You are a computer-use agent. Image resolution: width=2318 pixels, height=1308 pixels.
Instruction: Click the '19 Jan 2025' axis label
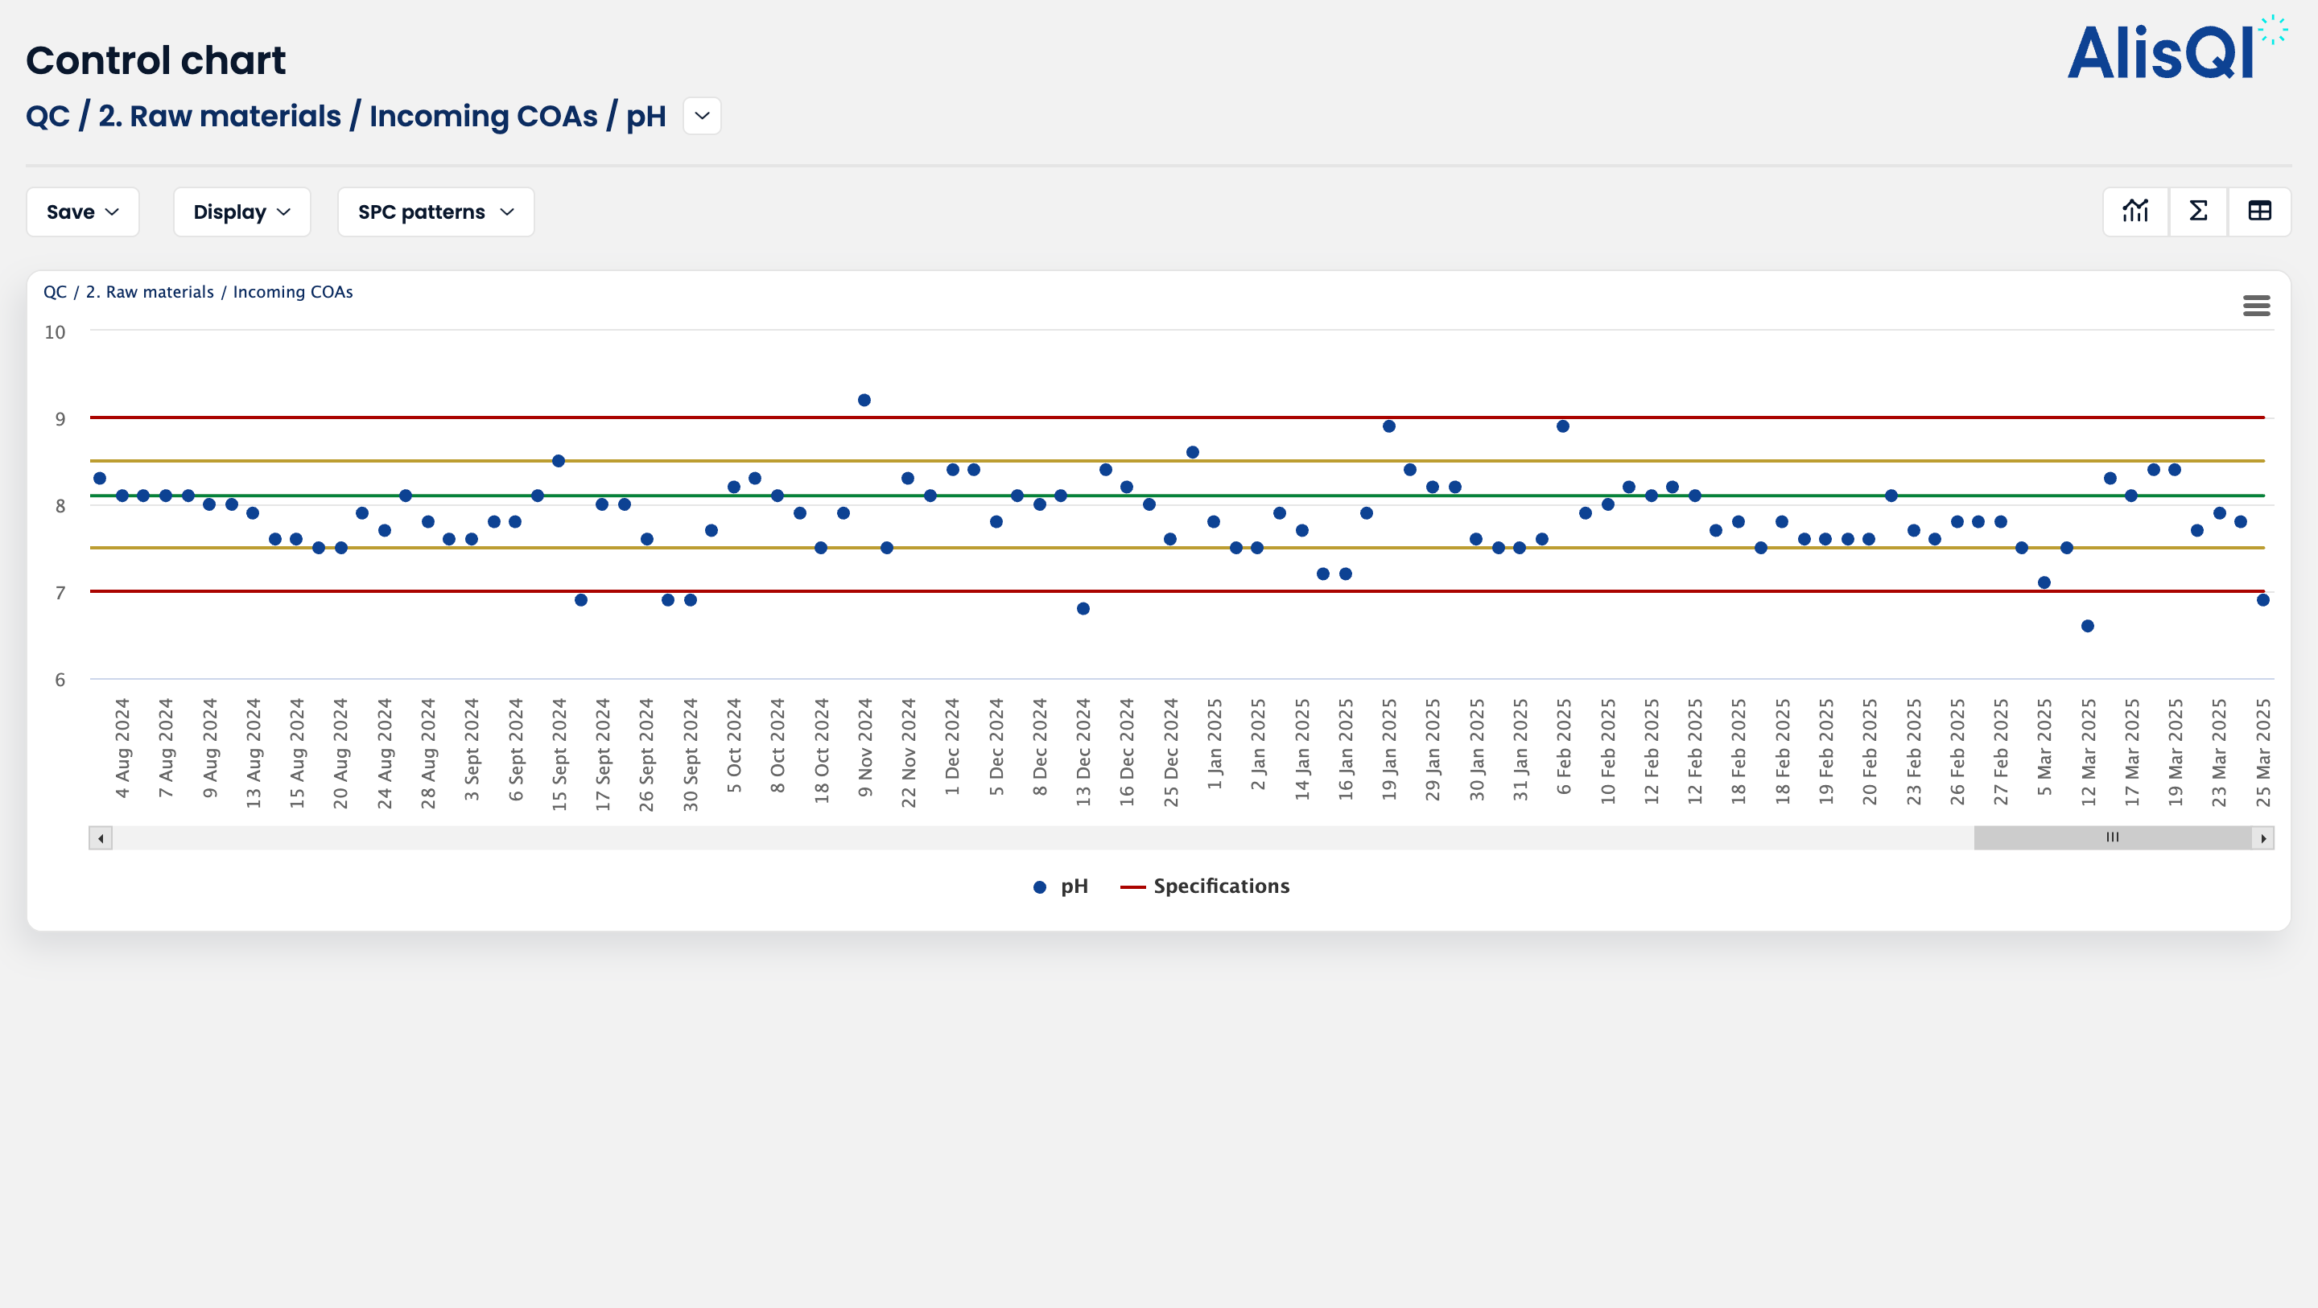1389,750
